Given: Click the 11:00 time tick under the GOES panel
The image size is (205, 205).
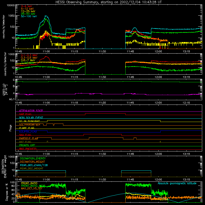Looking at the screenshot, I should (x=46, y=103).
